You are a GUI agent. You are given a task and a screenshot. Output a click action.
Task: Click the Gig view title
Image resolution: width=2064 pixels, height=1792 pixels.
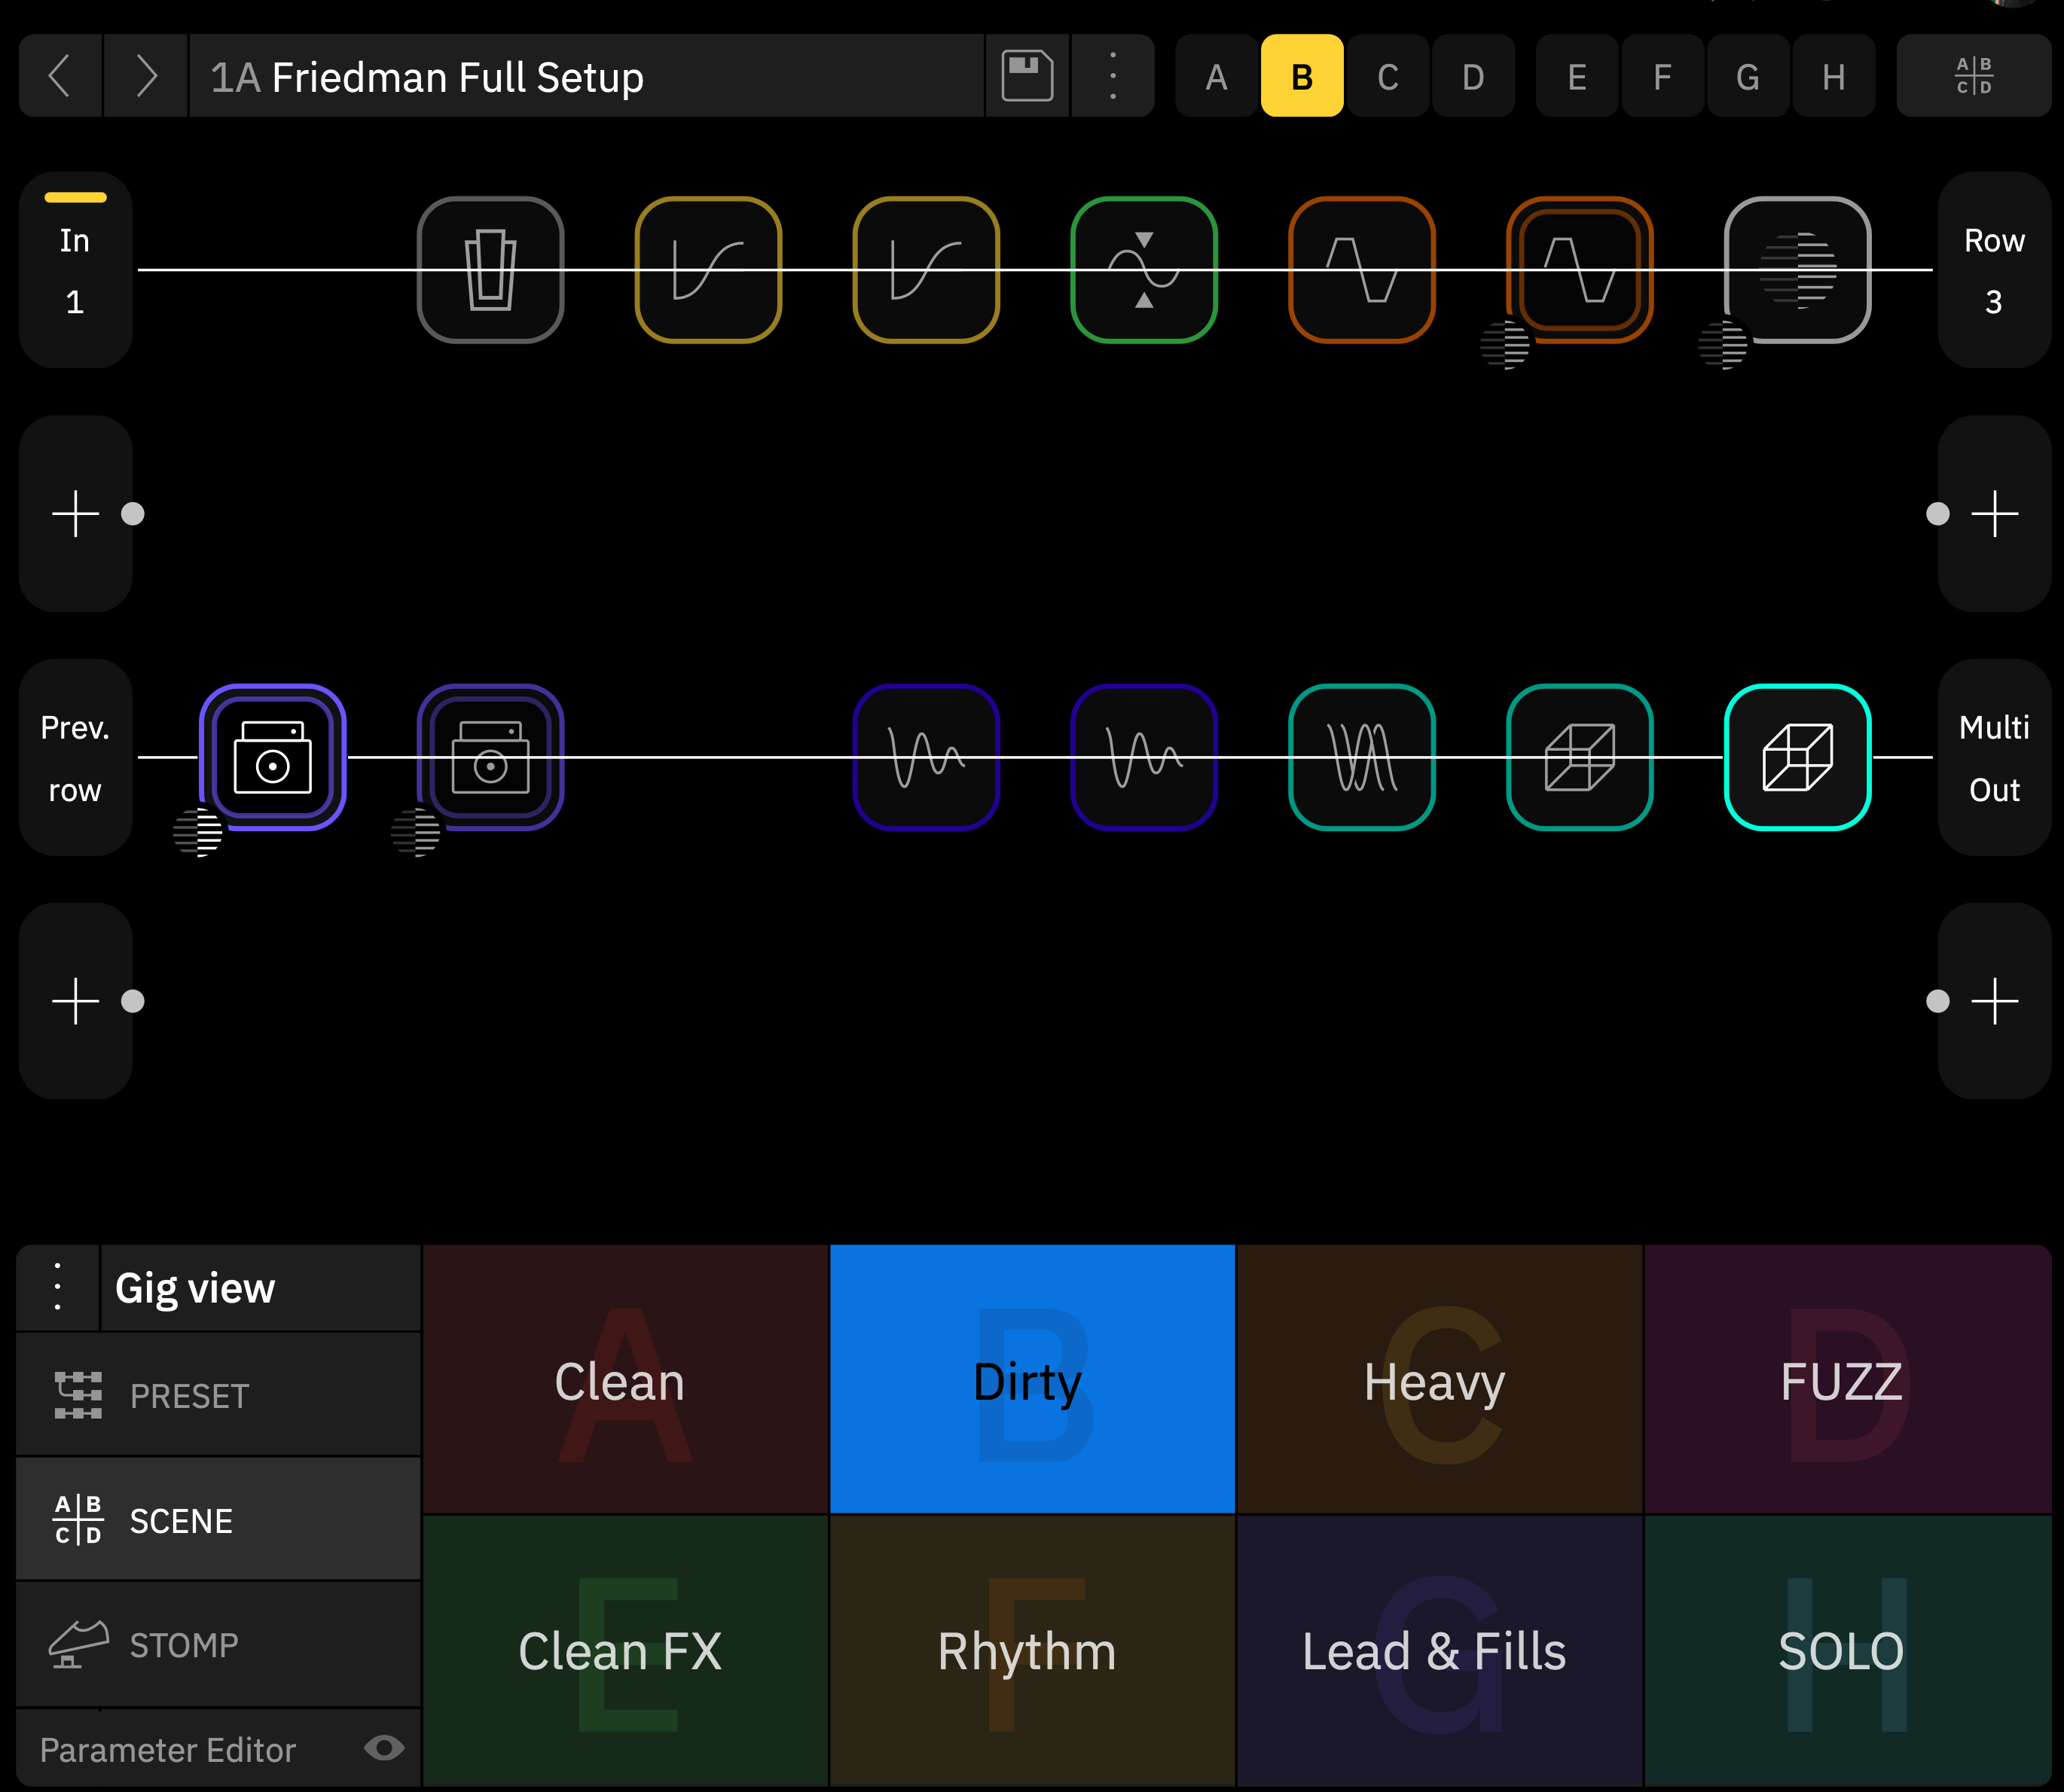[195, 1288]
